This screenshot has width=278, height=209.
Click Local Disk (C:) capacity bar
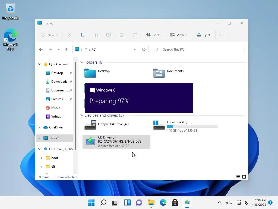coord(192,126)
